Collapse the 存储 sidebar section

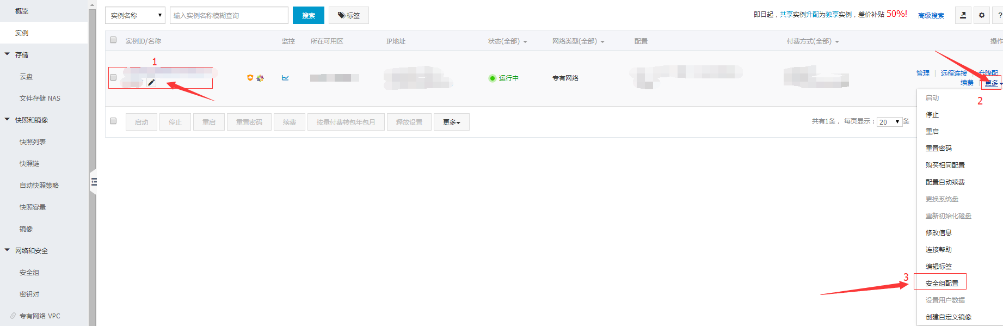(x=7, y=54)
